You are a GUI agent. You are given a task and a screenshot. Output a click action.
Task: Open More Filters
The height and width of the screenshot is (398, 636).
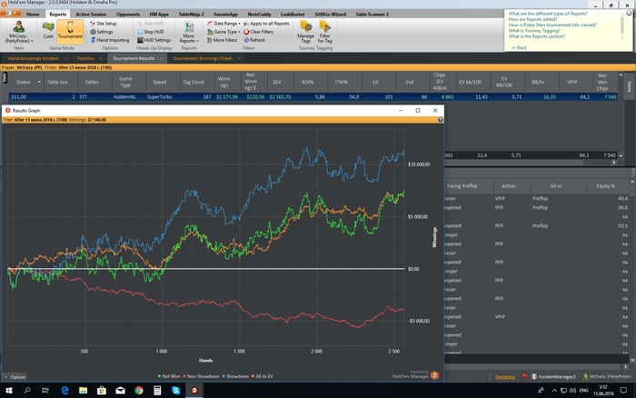[222, 40]
